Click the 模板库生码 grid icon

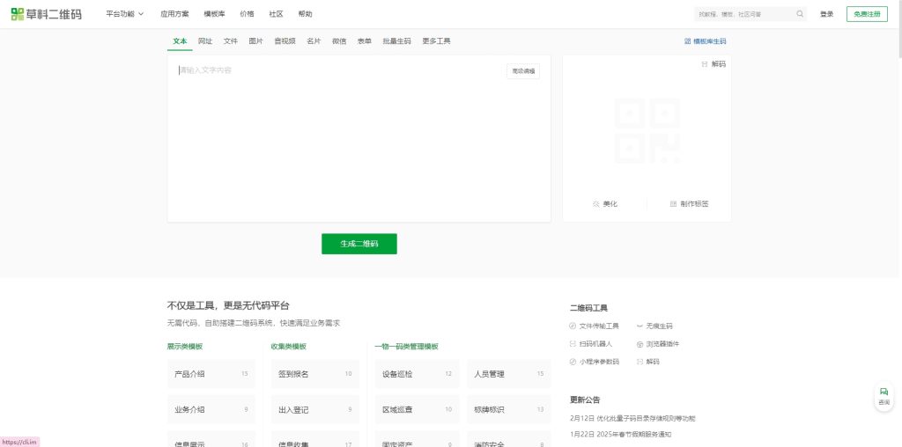[687, 41]
